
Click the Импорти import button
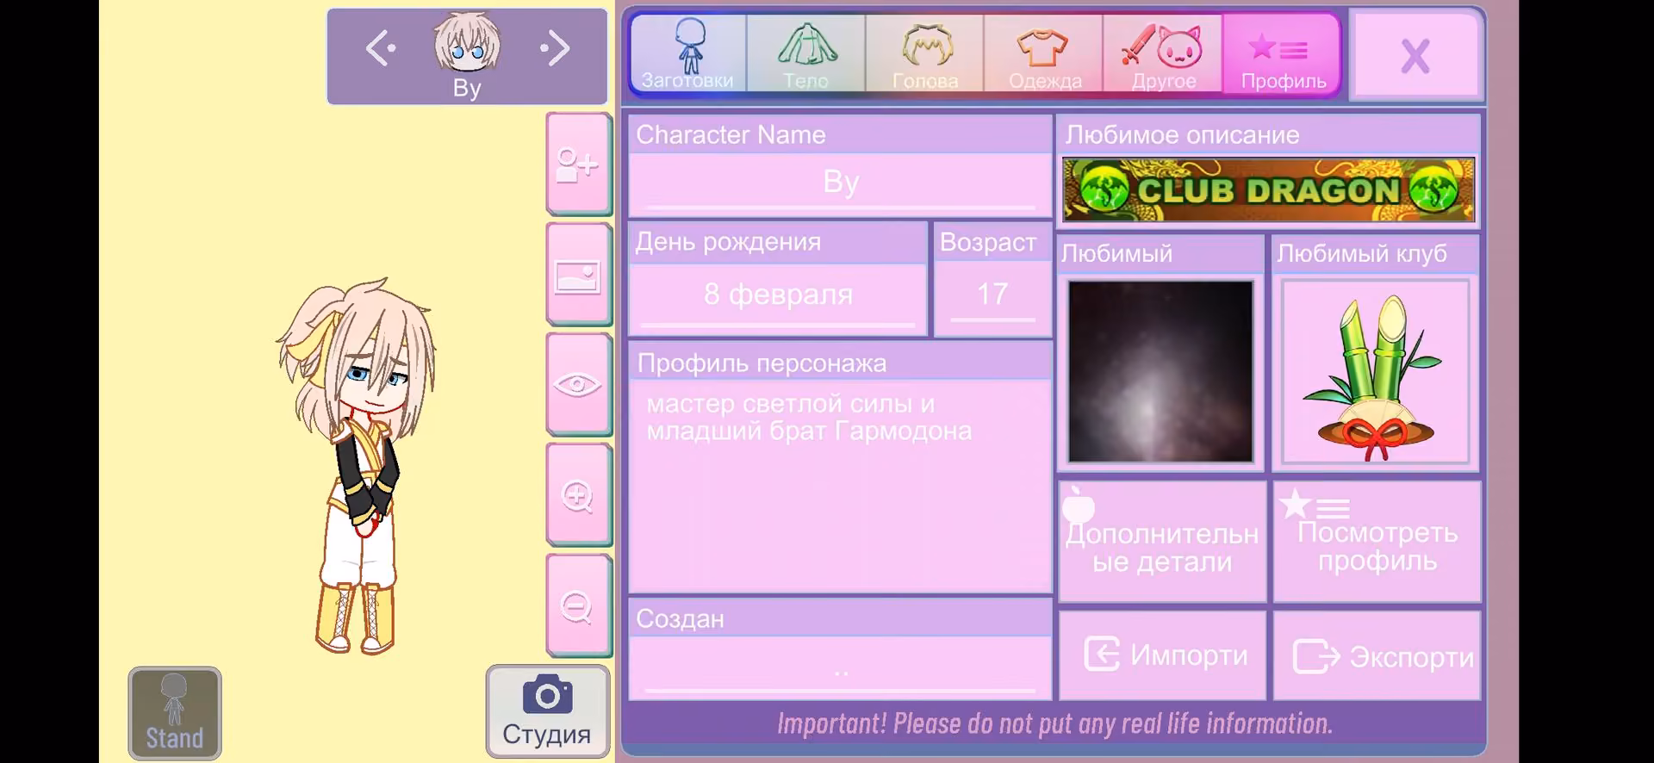pos(1162,655)
